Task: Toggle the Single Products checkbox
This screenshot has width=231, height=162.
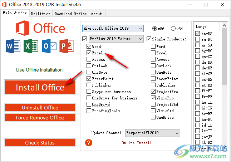Action: pyautogui.click(x=149, y=39)
